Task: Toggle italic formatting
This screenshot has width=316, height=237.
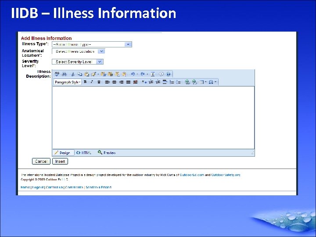Action: pyautogui.click(x=92, y=82)
